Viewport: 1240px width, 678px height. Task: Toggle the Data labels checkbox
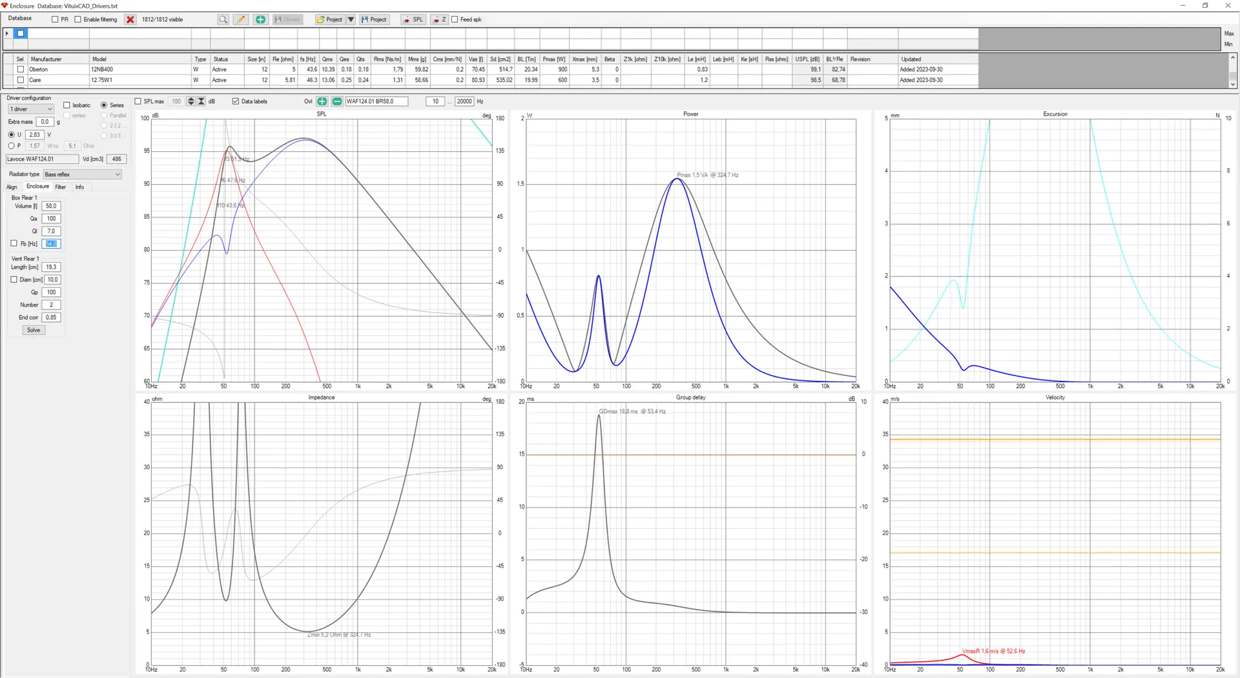[236, 101]
